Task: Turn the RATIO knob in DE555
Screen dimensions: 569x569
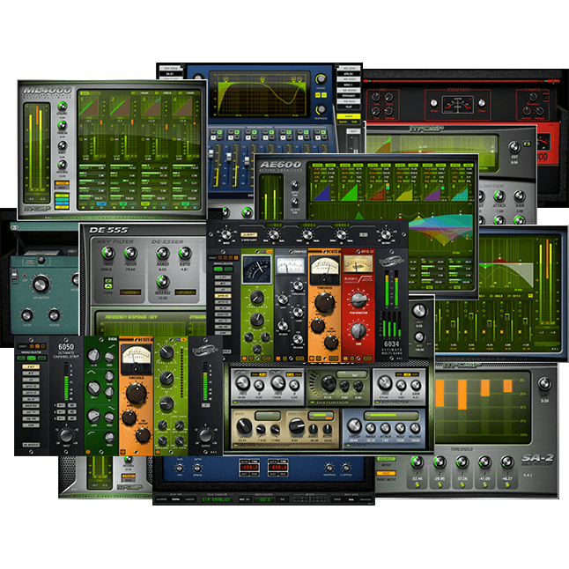Action: coord(185,253)
